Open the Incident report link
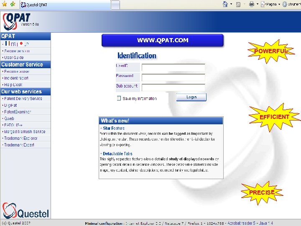This screenshot has height=226, width=301. click(x=16, y=78)
